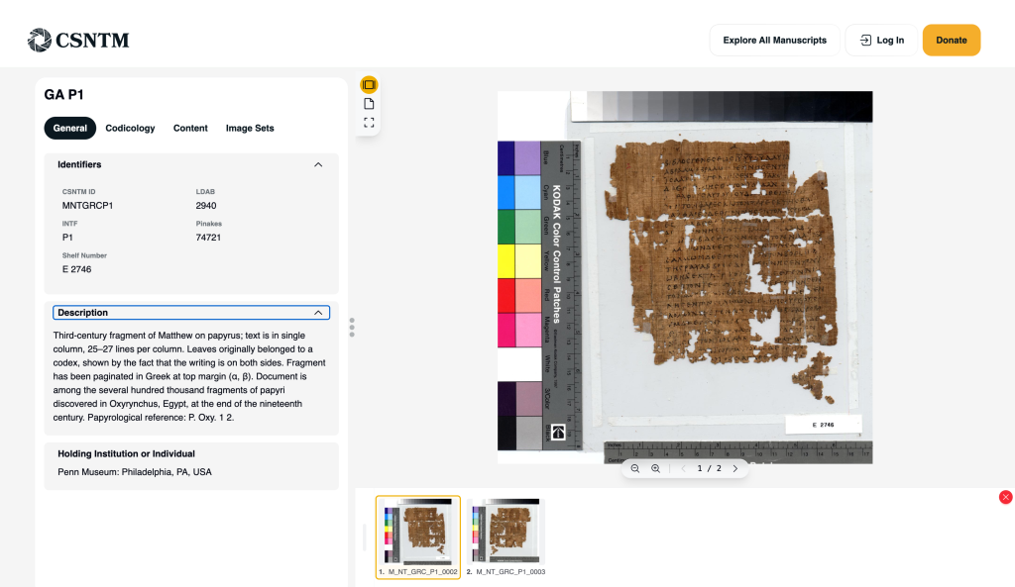
Task: Open the Codicology tab
Action: [x=130, y=128]
